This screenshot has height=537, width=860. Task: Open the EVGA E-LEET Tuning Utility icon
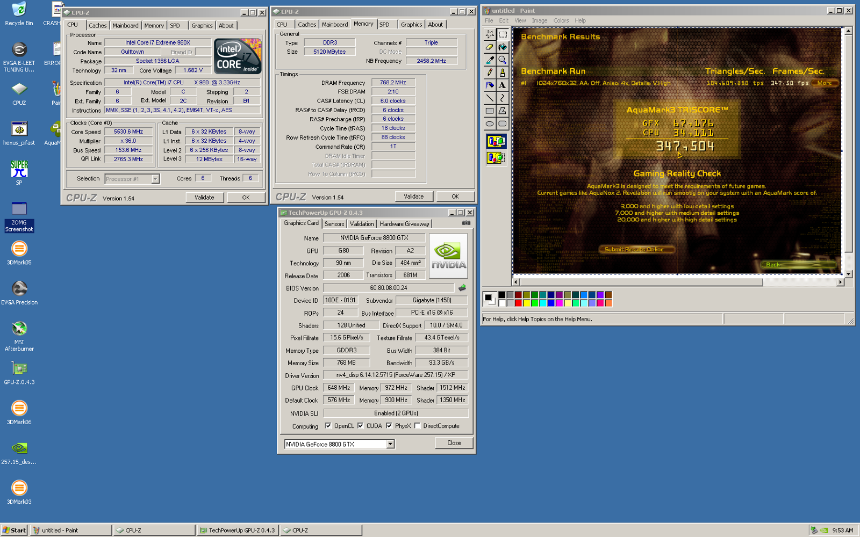pyautogui.click(x=19, y=57)
